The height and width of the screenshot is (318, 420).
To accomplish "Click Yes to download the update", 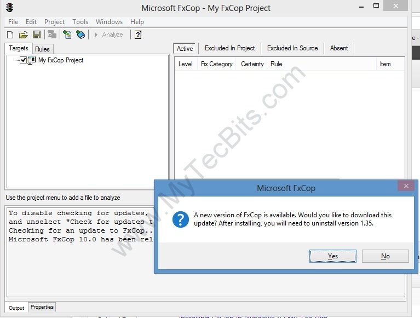I will [x=333, y=256].
